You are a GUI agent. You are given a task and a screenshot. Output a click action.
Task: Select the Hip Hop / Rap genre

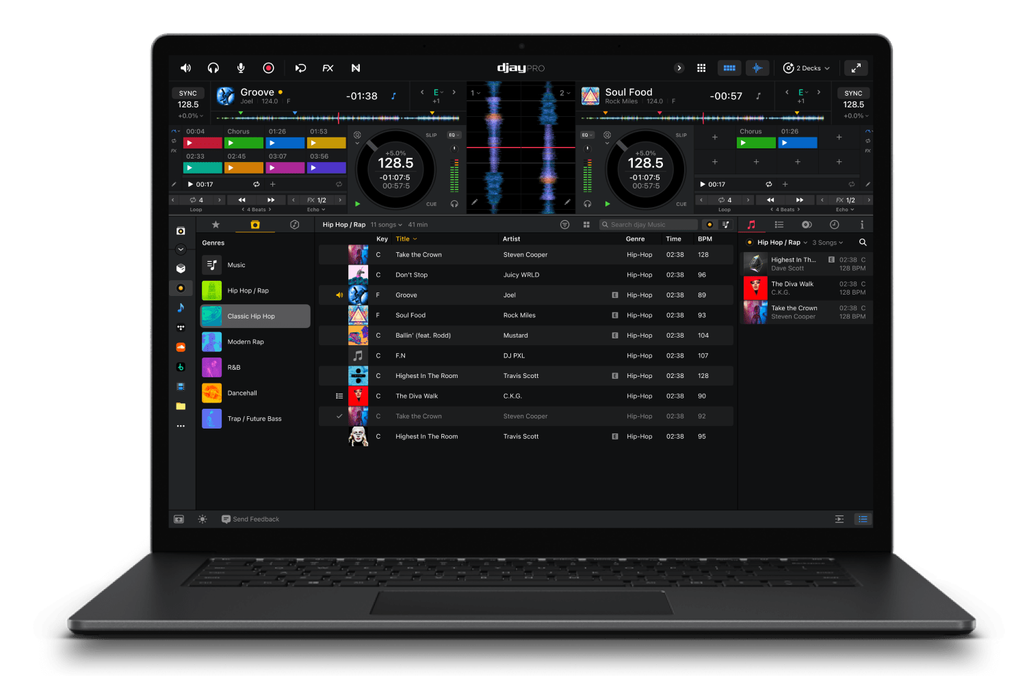255,290
